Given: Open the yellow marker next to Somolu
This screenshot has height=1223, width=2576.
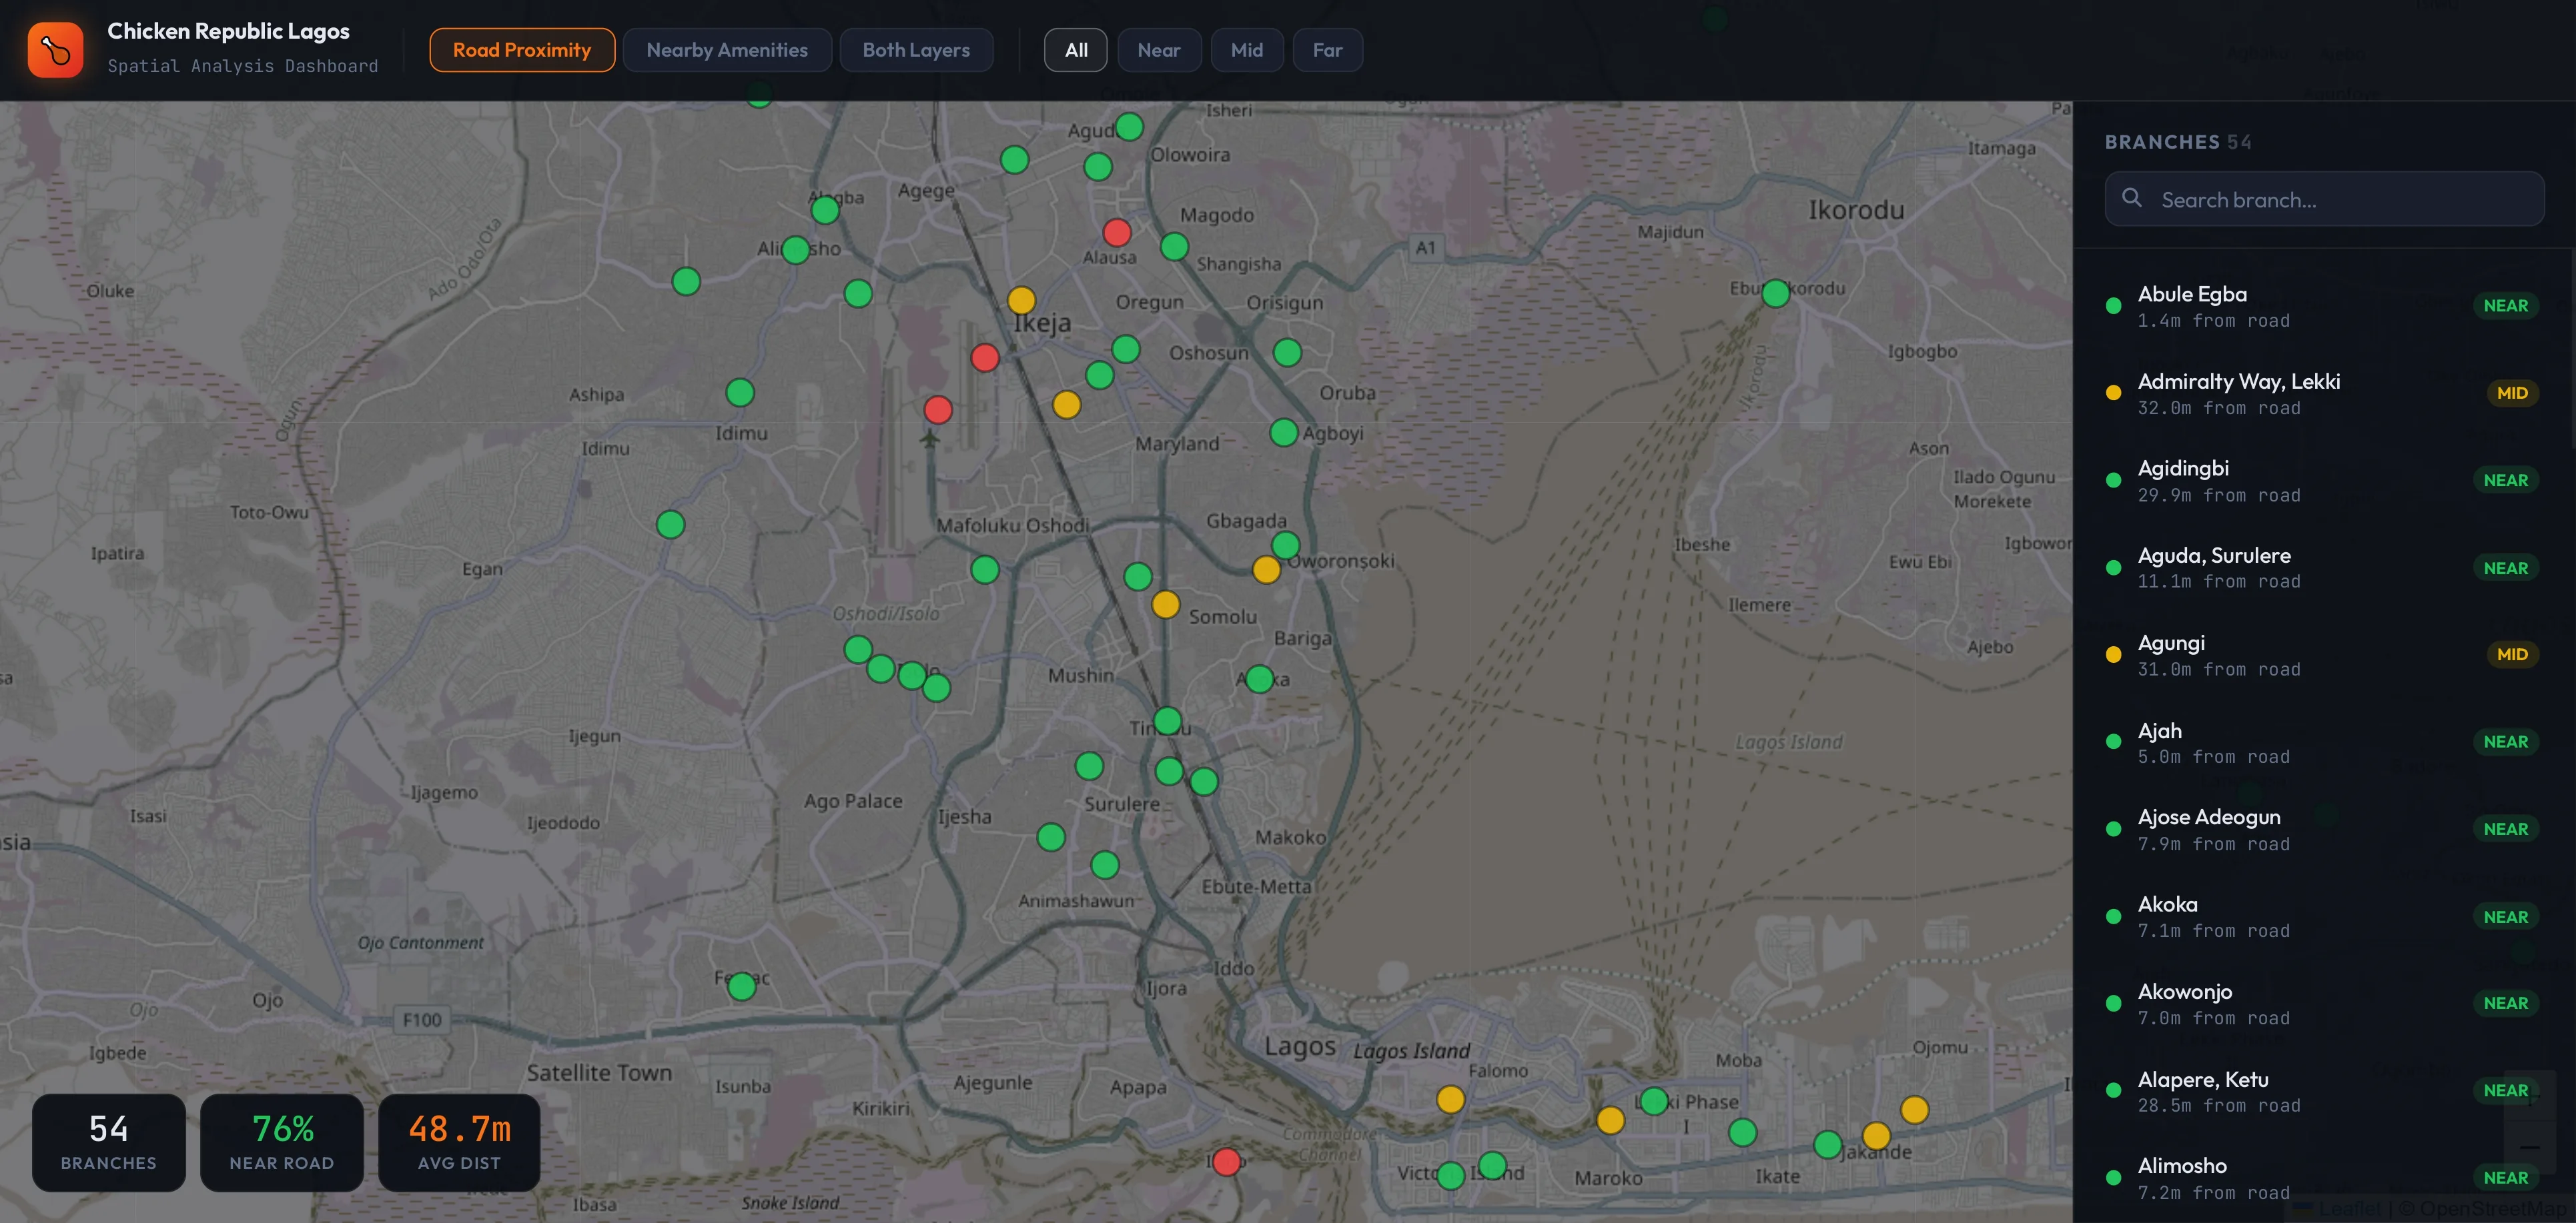Looking at the screenshot, I should coord(1166,605).
